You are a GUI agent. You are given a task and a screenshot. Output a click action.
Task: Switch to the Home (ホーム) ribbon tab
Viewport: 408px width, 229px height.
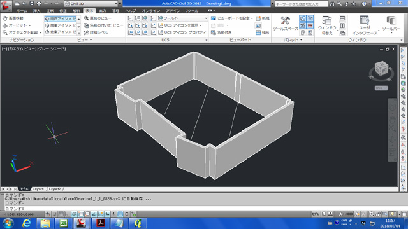[x=22, y=11]
